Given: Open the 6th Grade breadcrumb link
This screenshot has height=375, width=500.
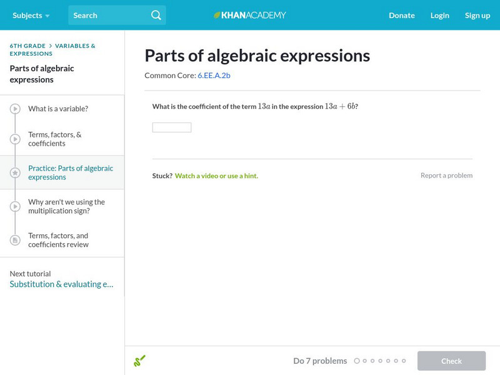Looking at the screenshot, I should pos(27,46).
